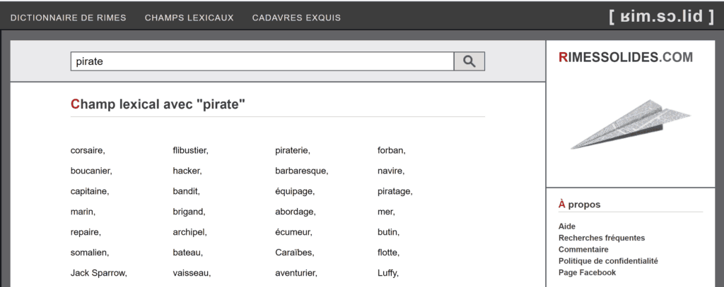Select the word "flotte"
The image size is (724, 287).
point(388,253)
